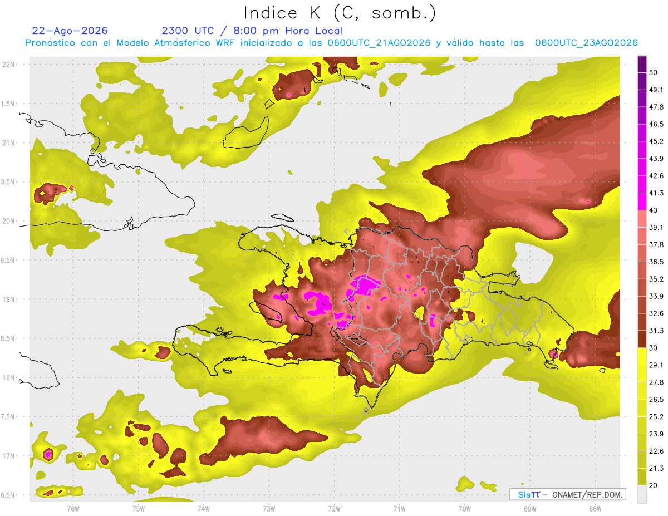Click the colorbar value '26.5'
Viewport: 668px width, 516px height.
point(656,400)
